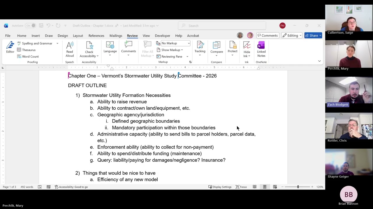Click Accessibility: Good to go status
The height and width of the screenshot is (209, 373).
click(71, 187)
